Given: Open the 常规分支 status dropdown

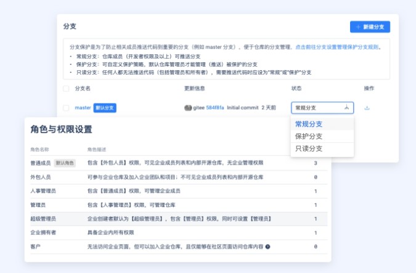Looking at the screenshot, I should [x=322, y=108].
